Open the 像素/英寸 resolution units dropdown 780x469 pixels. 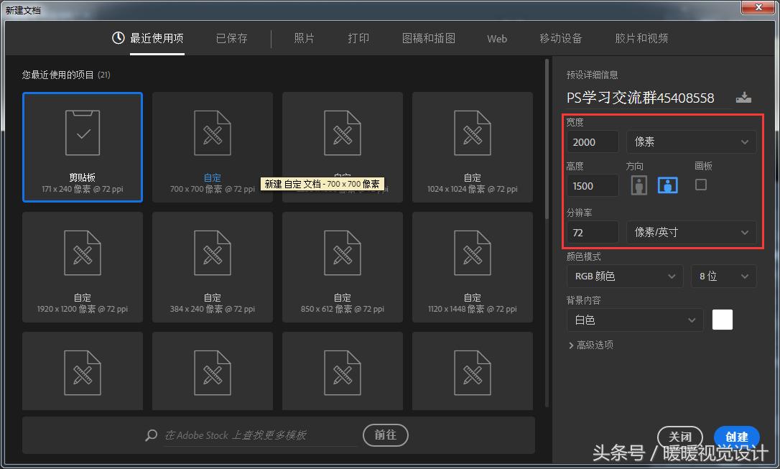(x=692, y=231)
